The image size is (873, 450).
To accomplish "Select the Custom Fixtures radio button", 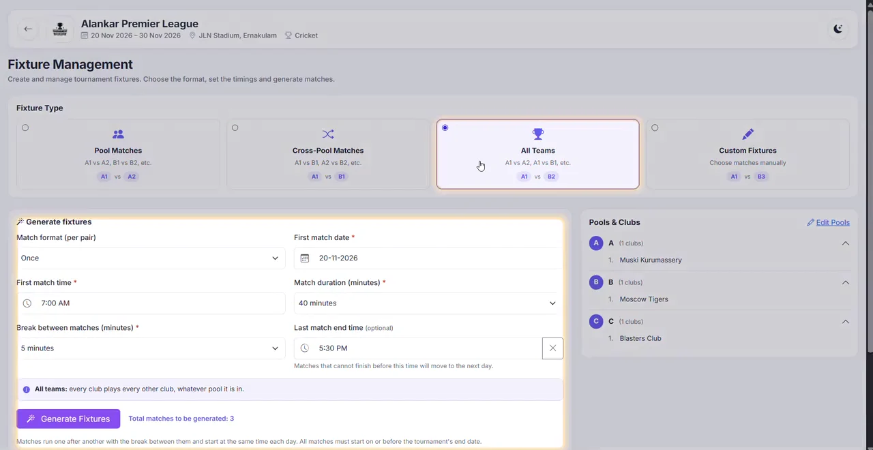I will (x=655, y=127).
